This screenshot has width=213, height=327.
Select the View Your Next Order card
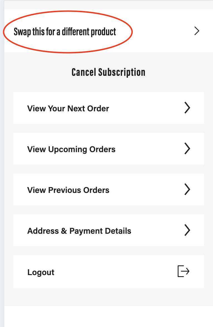109,108
